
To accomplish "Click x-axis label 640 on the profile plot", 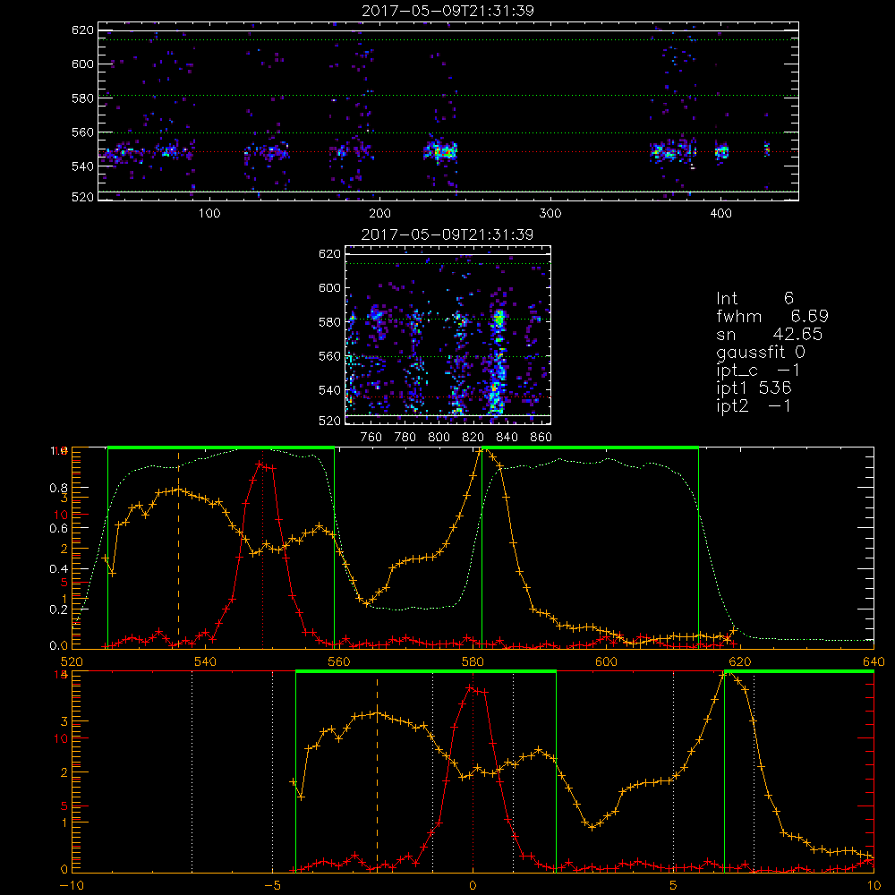I will point(874,661).
